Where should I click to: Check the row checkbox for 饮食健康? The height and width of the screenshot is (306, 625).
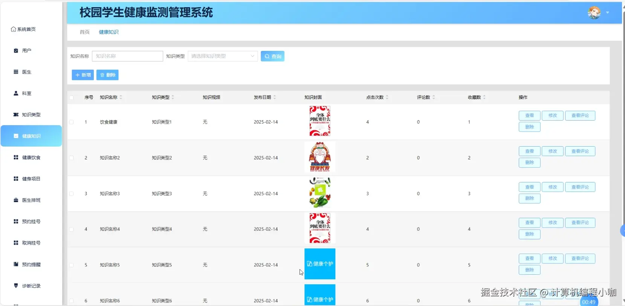pos(71,122)
